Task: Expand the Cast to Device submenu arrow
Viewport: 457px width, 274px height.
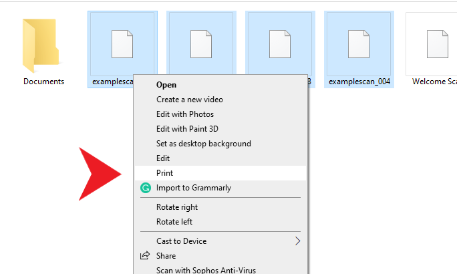Action: point(297,241)
